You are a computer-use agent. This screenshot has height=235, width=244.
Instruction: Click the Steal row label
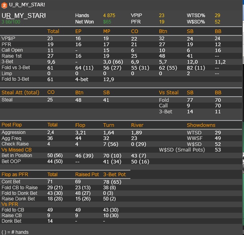[x=7, y=100]
